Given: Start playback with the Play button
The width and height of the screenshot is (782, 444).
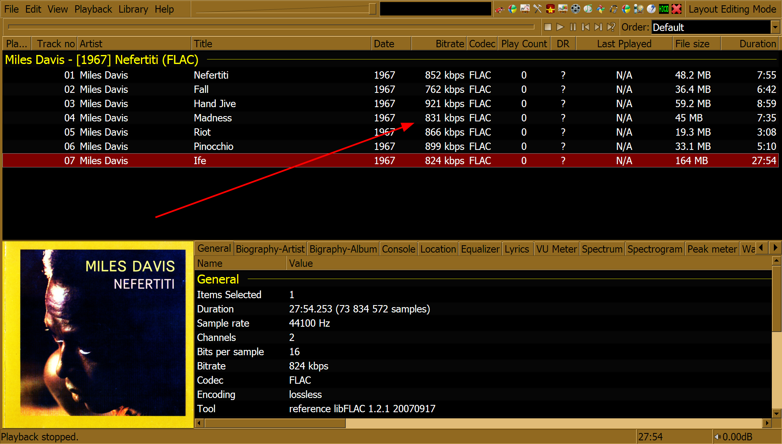Looking at the screenshot, I should [x=560, y=27].
